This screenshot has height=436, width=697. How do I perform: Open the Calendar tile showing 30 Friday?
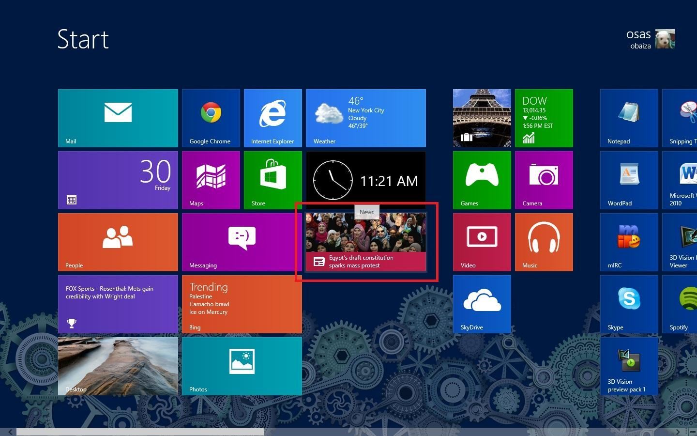(118, 180)
